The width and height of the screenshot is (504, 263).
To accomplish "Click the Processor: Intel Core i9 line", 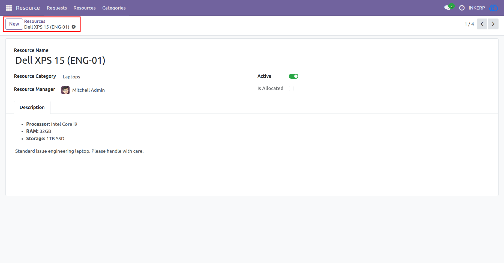I will (x=52, y=124).
